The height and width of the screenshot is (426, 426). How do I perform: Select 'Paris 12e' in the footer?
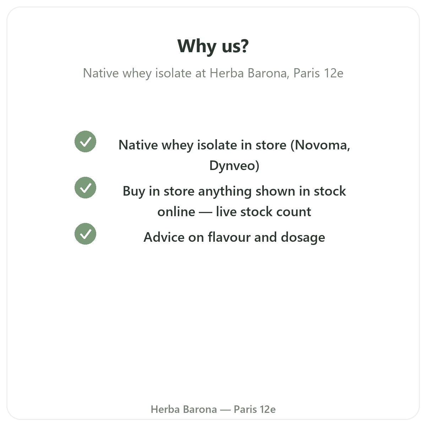tap(255, 409)
